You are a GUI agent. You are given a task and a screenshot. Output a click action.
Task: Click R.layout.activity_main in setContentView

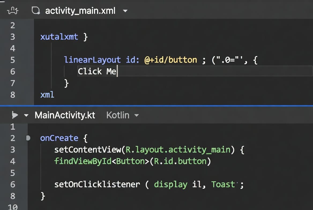pos(178,149)
